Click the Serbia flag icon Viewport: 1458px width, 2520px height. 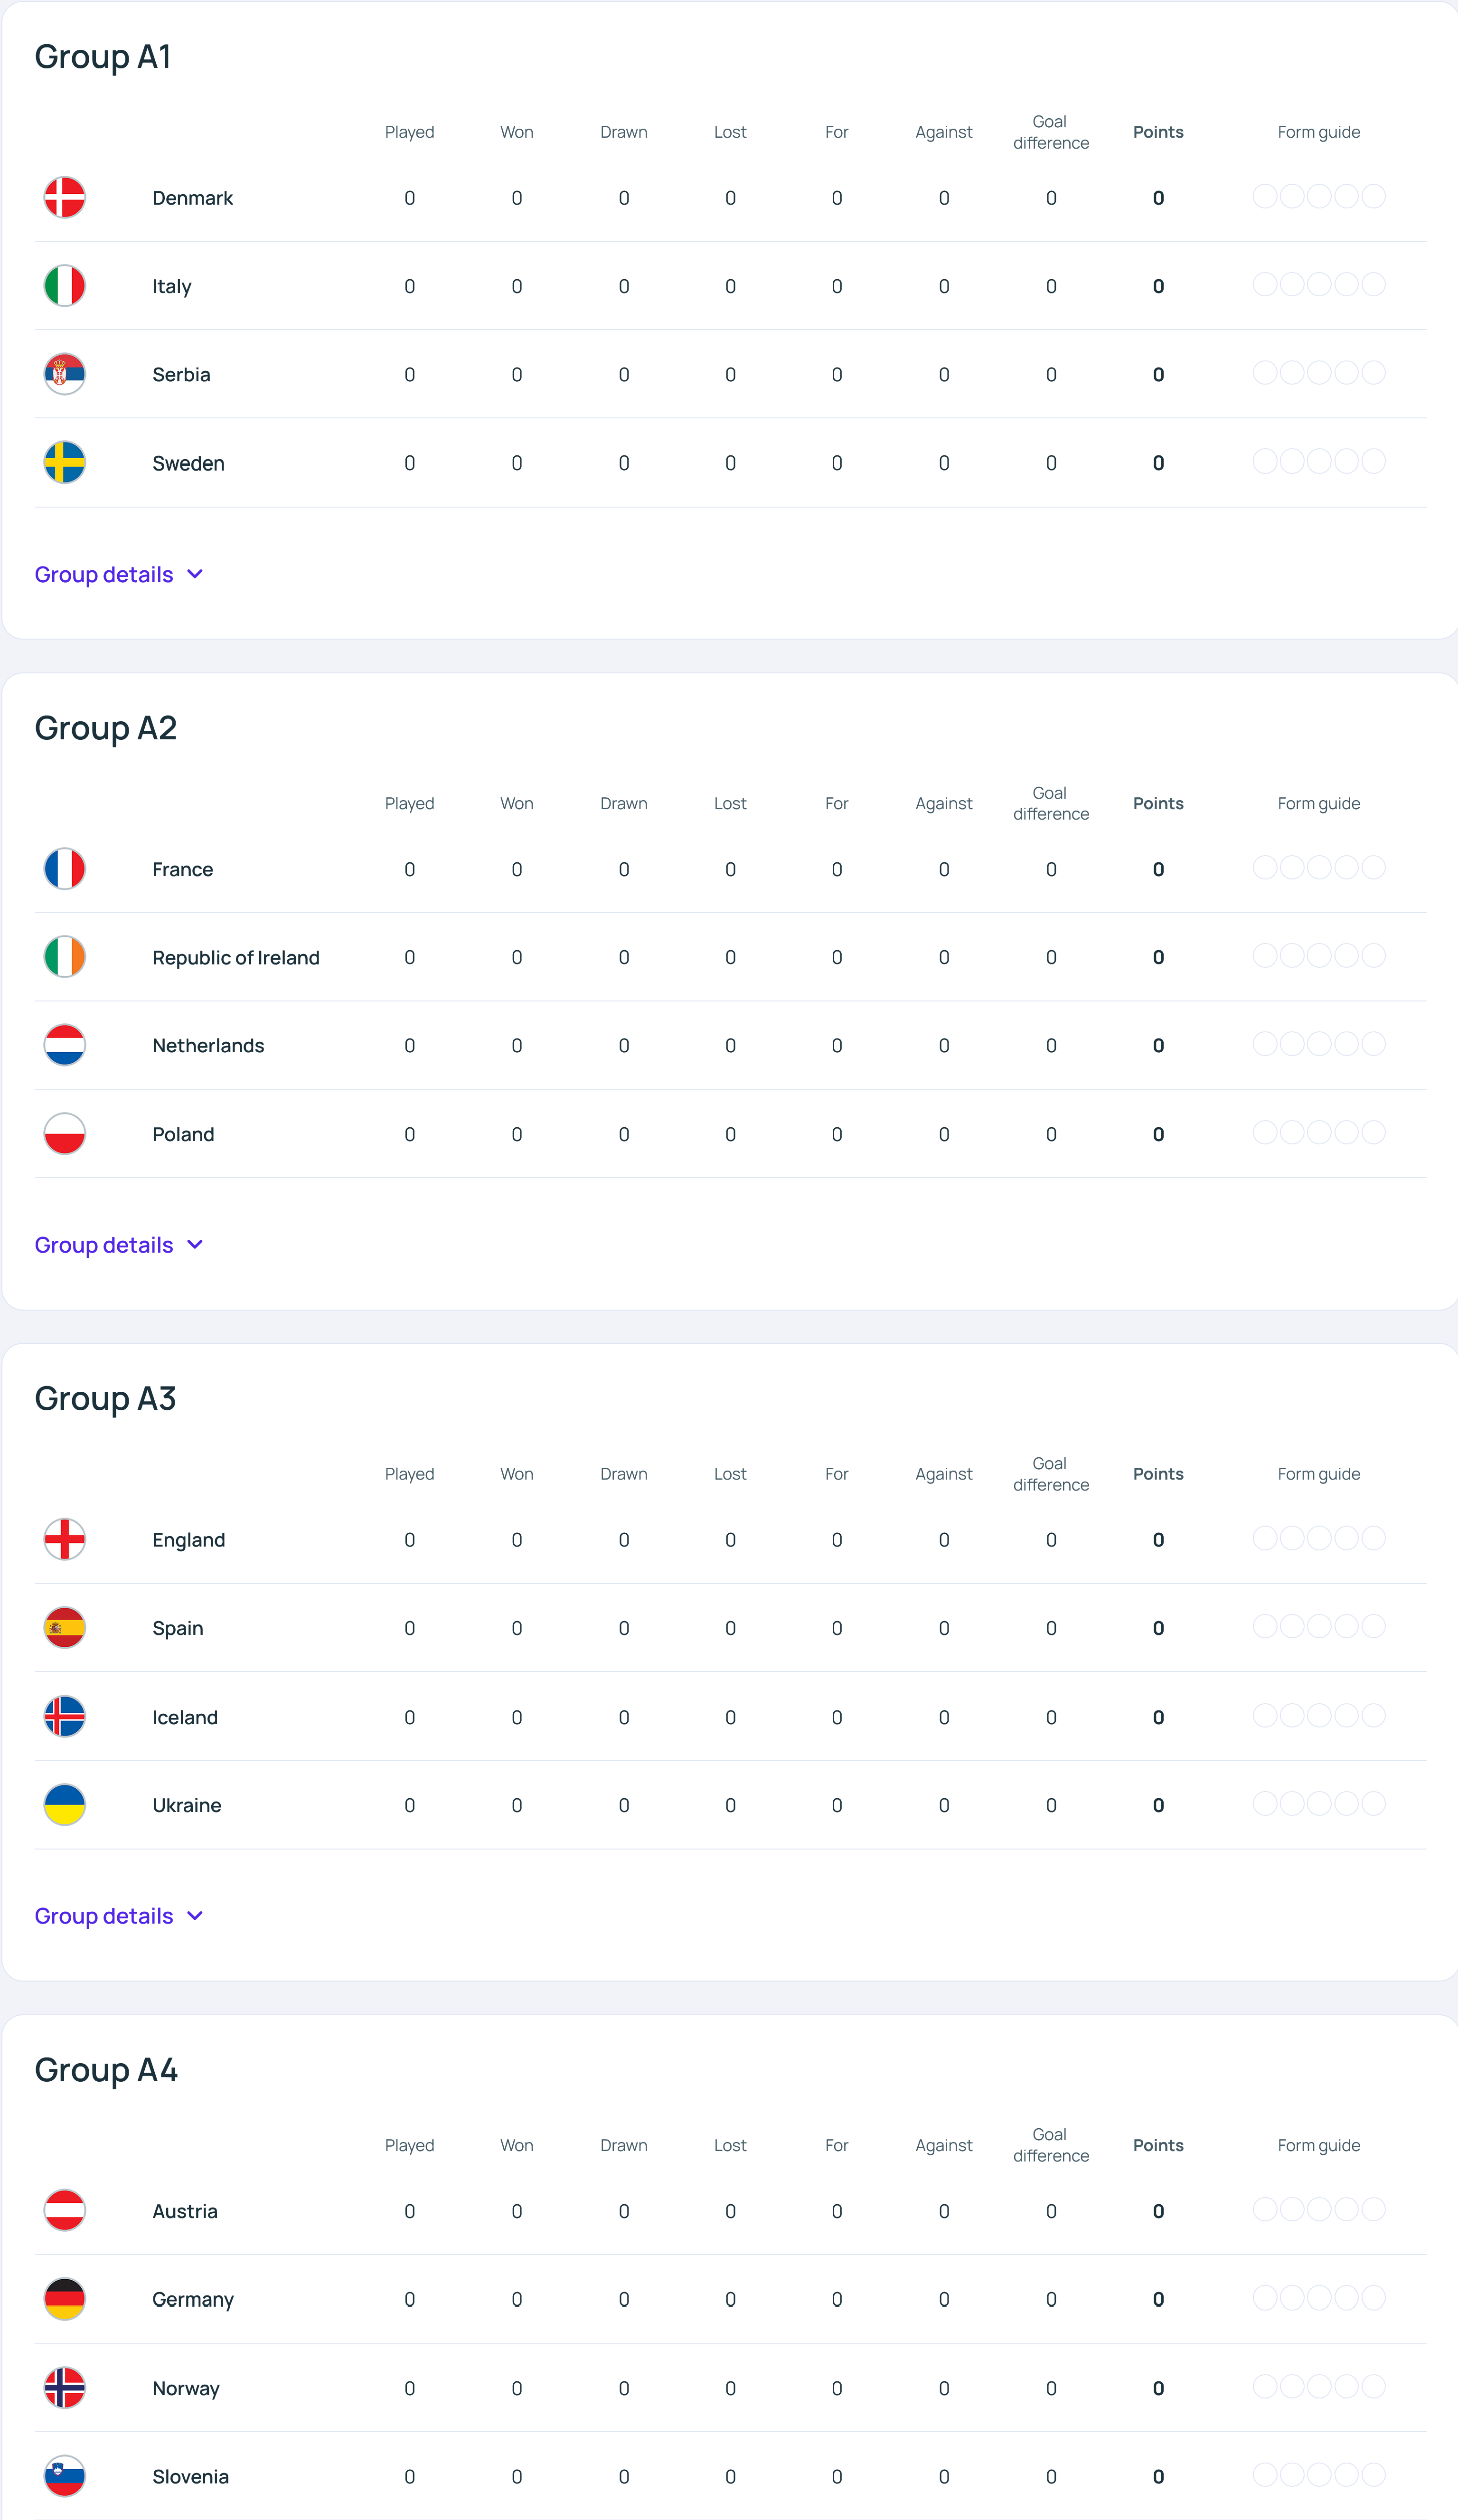65,374
